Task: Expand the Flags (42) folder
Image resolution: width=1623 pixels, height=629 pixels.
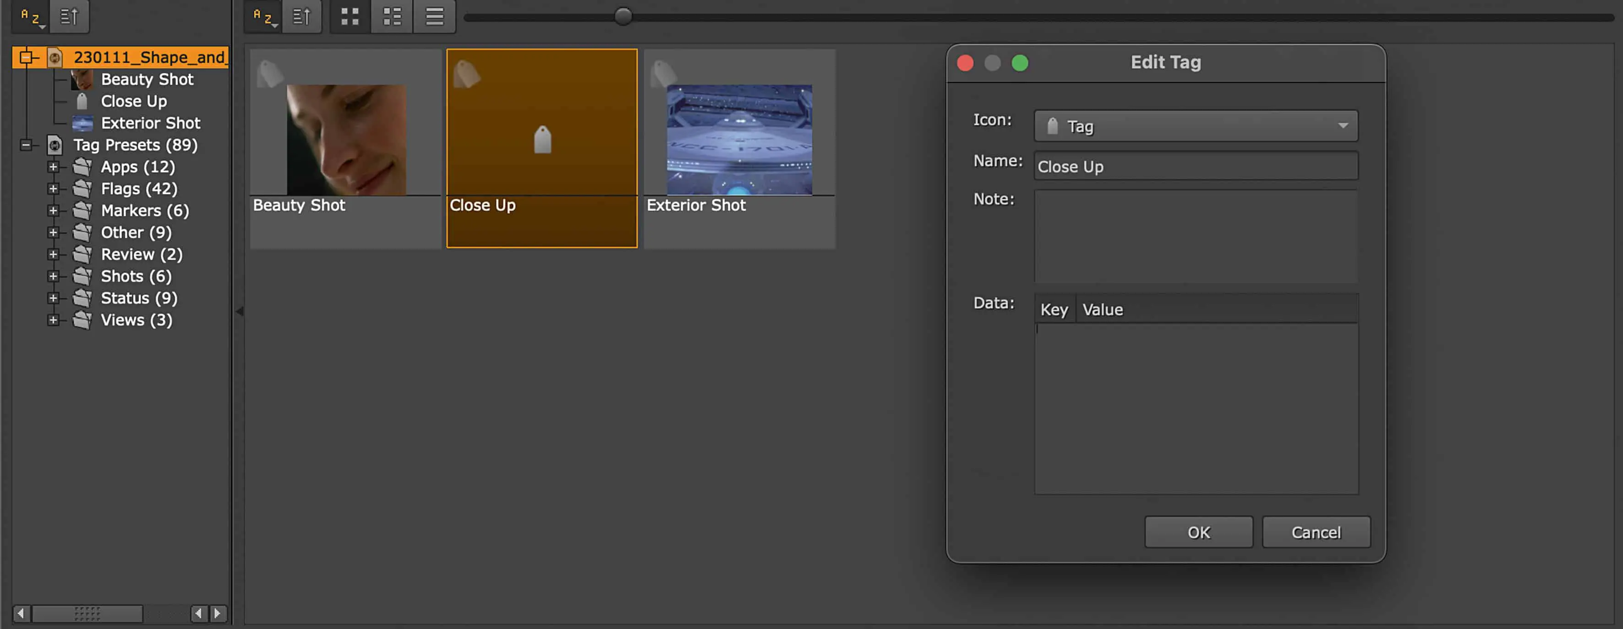Action: [x=54, y=189]
